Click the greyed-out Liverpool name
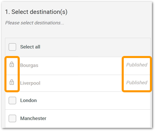The image size is (155, 131). (30, 83)
